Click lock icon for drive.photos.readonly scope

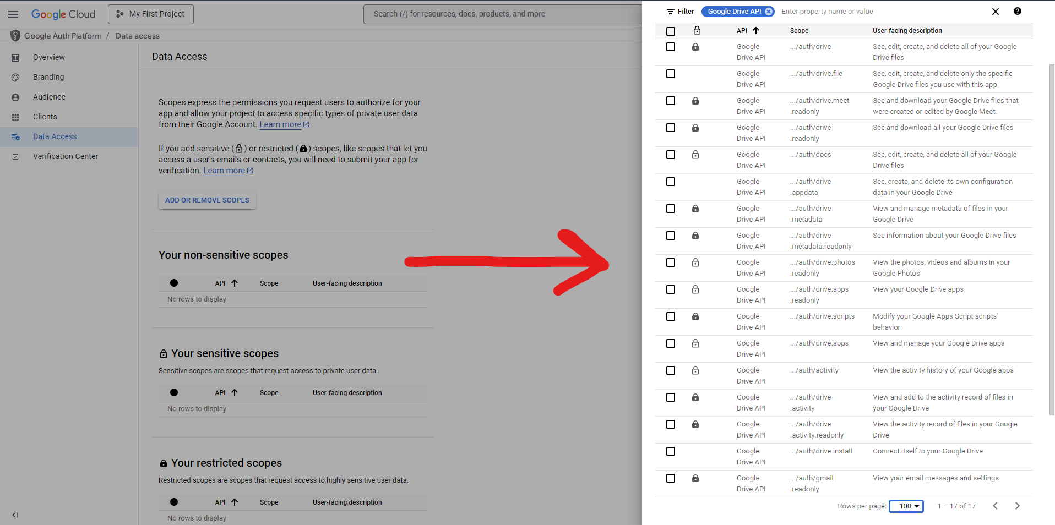tap(695, 263)
